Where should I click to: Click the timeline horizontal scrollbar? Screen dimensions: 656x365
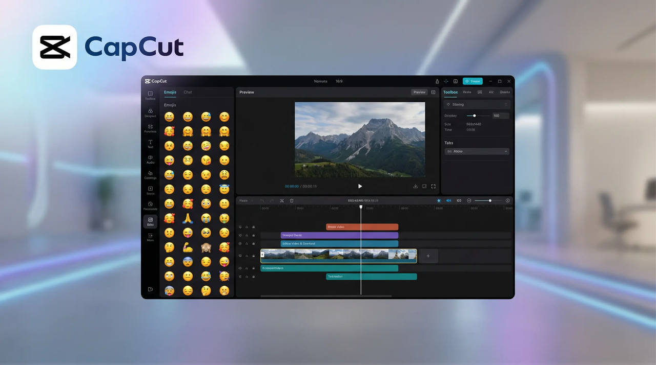point(326,296)
